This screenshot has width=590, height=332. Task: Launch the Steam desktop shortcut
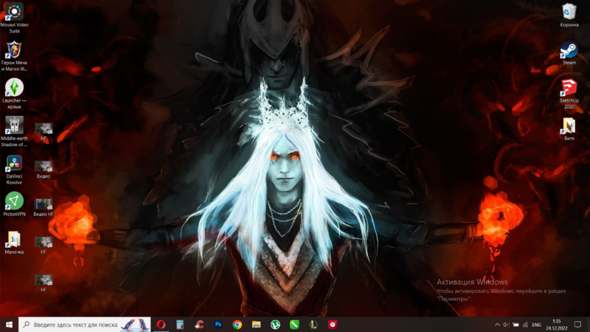(x=569, y=53)
